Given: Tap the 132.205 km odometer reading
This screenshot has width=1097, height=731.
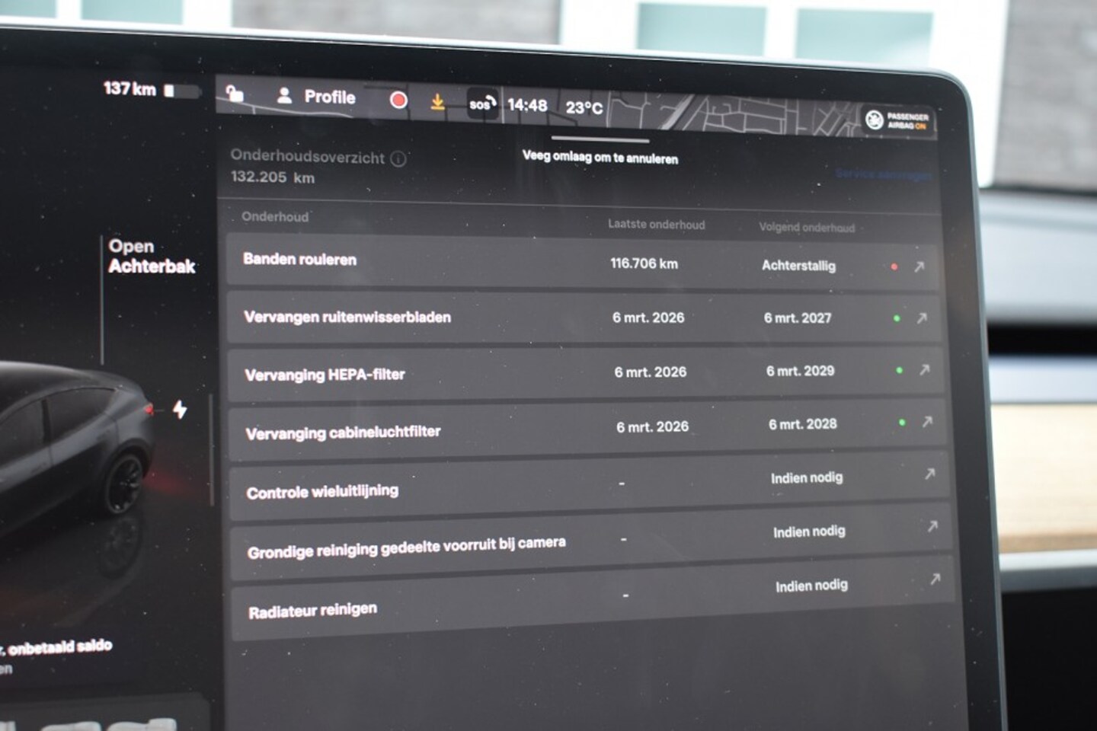Looking at the screenshot, I should [273, 177].
